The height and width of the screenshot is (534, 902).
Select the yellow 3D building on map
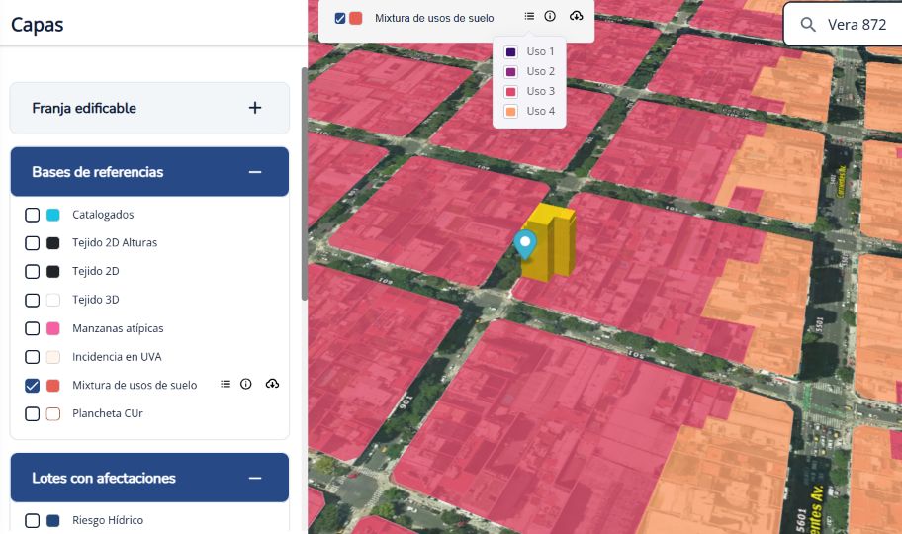pos(551,243)
